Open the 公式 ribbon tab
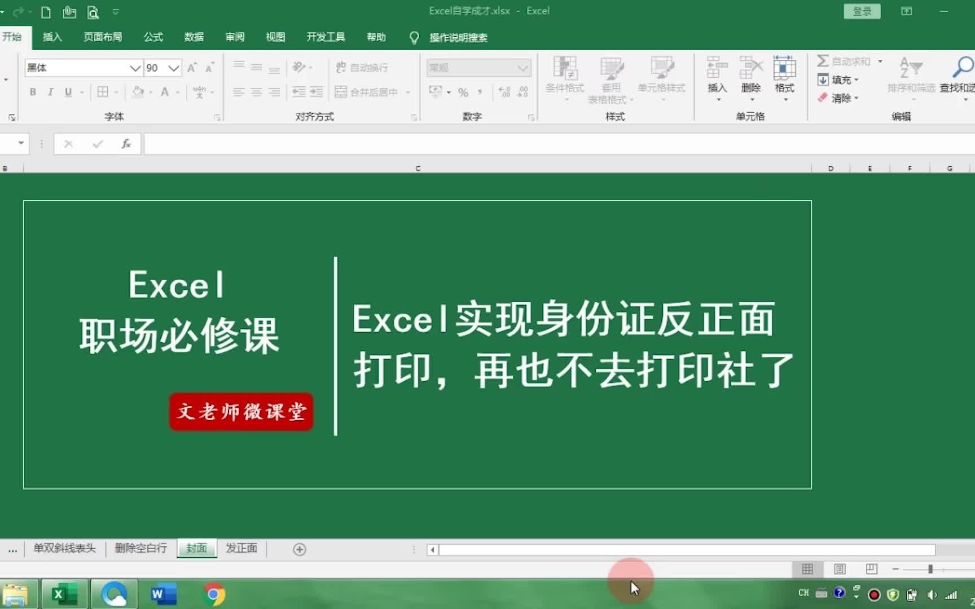The image size is (975, 609). pos(153,37)
